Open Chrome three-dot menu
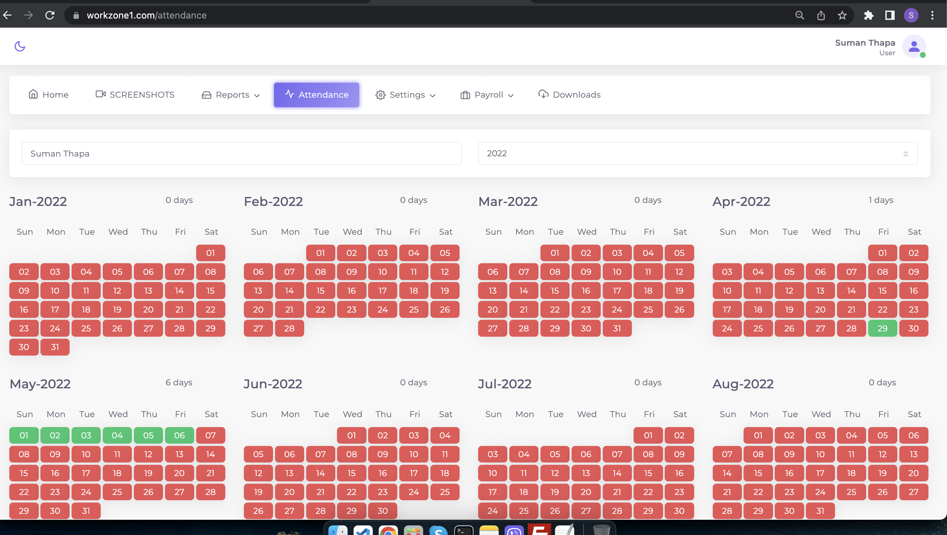947x535 pixels. (x=932, y=16)
